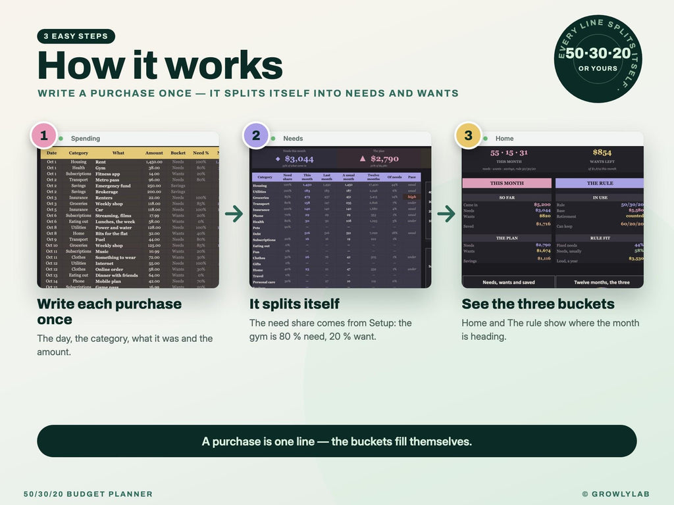This screenshot has height=505, width=674.
Task: Click the '50·30·20 OR YOURS' round badge
Action: [x=598, y=59]
